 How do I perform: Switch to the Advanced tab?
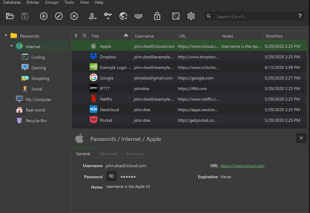pyautogui.click(x=108, y=154)
